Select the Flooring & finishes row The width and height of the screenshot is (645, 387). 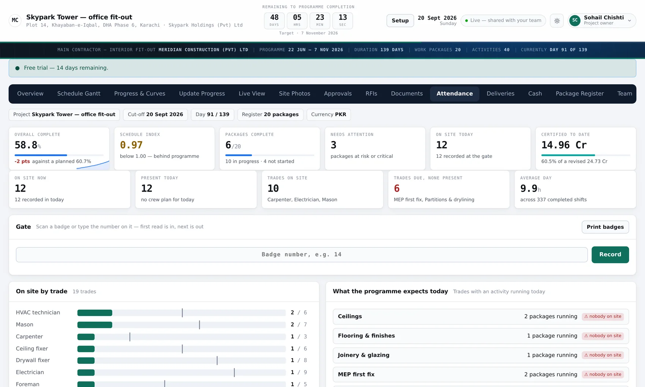point(481,336)
